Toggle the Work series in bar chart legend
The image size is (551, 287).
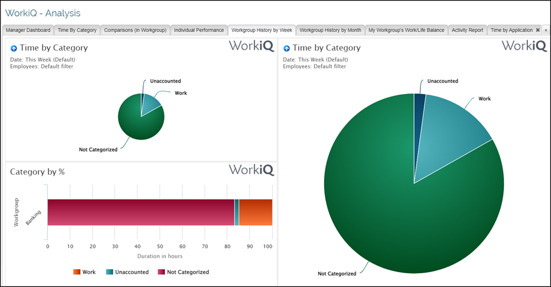[x=83, y=272]
